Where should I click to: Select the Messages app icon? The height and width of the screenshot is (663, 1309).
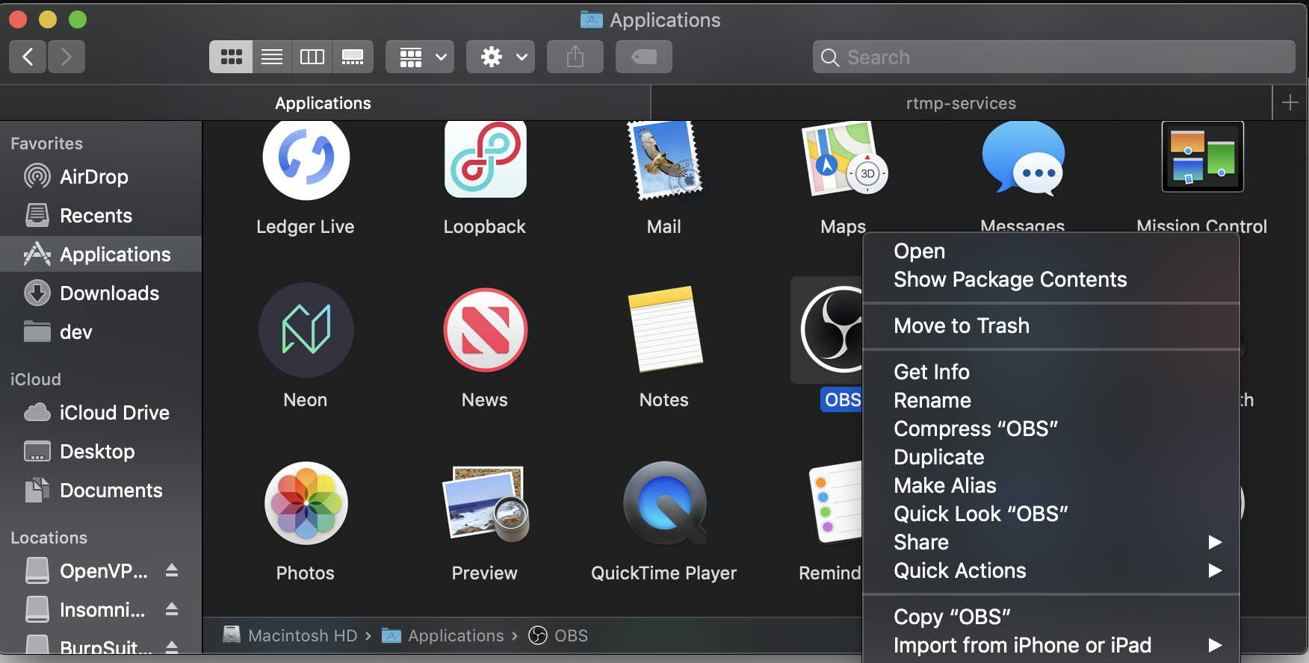coord(1023,158)
